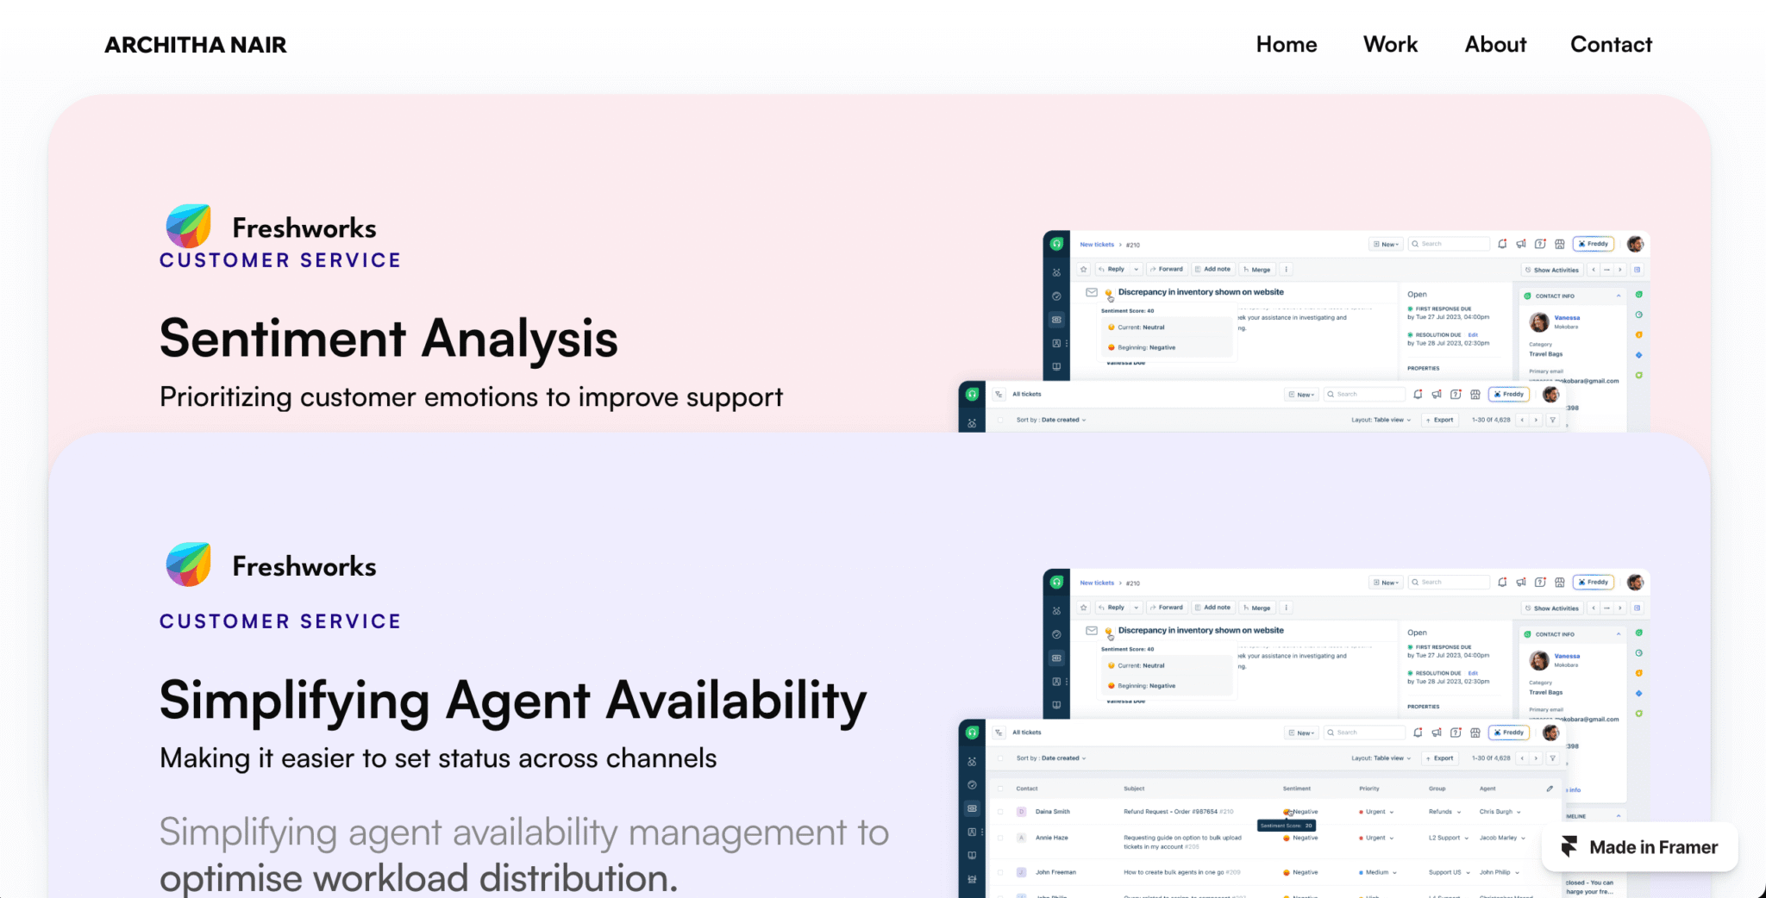1766x898 pixels.
Task: Go to the About page in the navigation
Action: 1495,45
